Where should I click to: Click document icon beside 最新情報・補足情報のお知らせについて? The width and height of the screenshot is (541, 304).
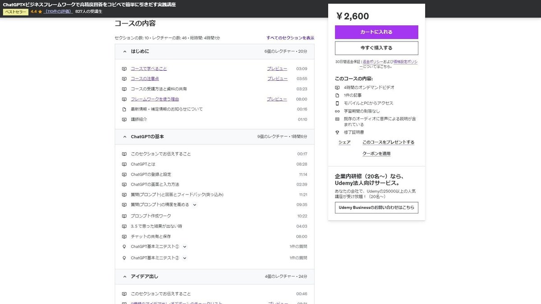tap(124, 109)
